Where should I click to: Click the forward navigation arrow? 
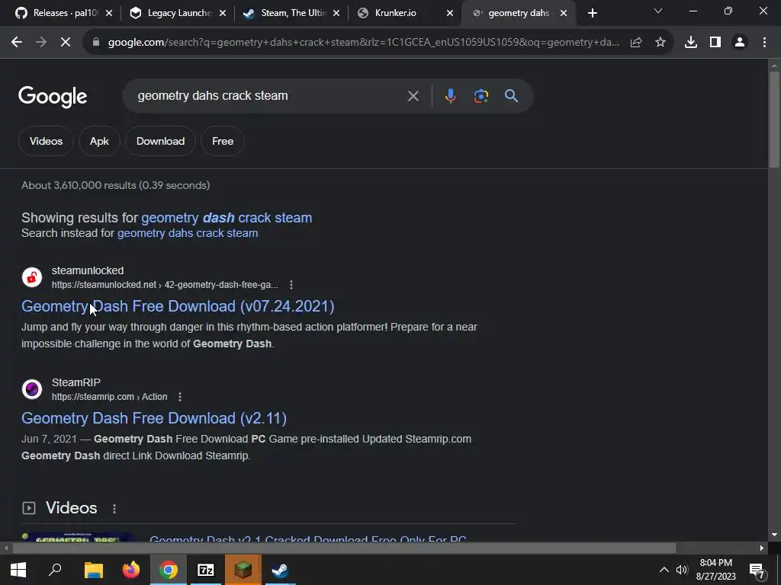point(41,43)
